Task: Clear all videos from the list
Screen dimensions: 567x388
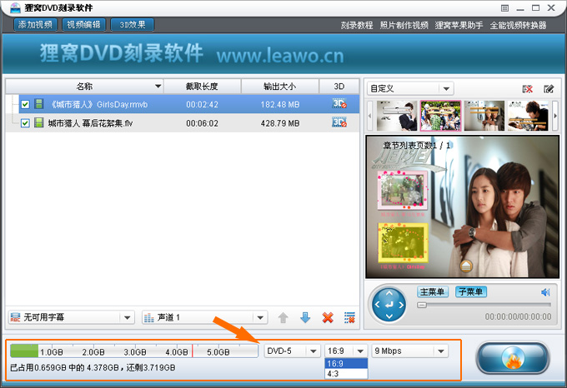Action: (x=349, y=317)
